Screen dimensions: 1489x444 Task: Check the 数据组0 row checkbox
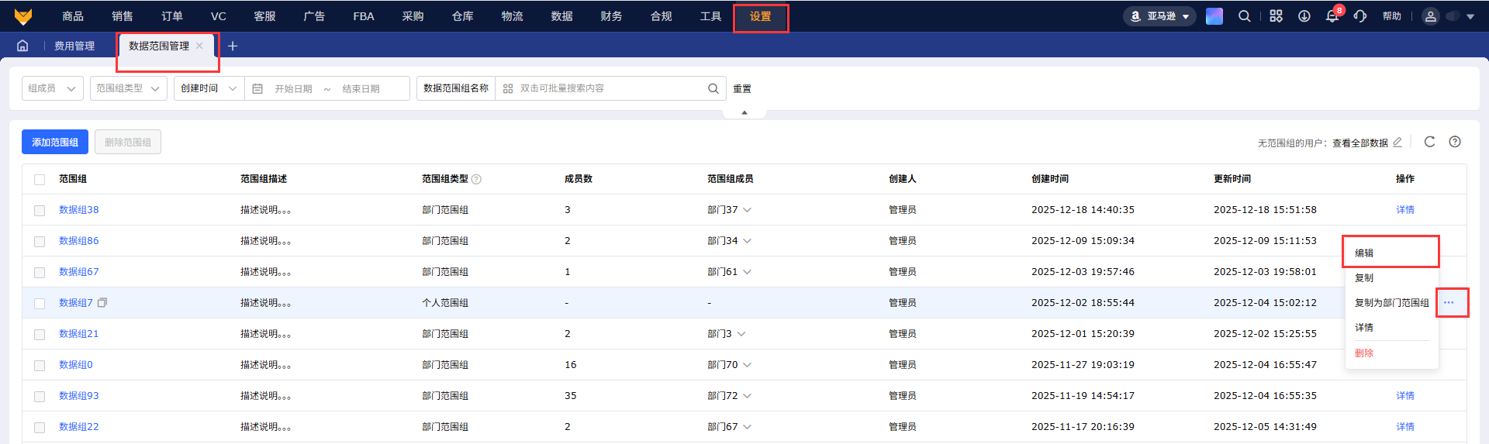point(40,365)
